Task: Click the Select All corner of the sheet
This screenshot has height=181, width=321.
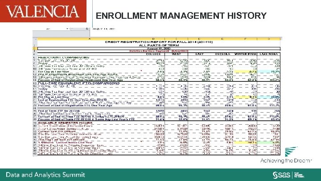Action: coord(35,39)
